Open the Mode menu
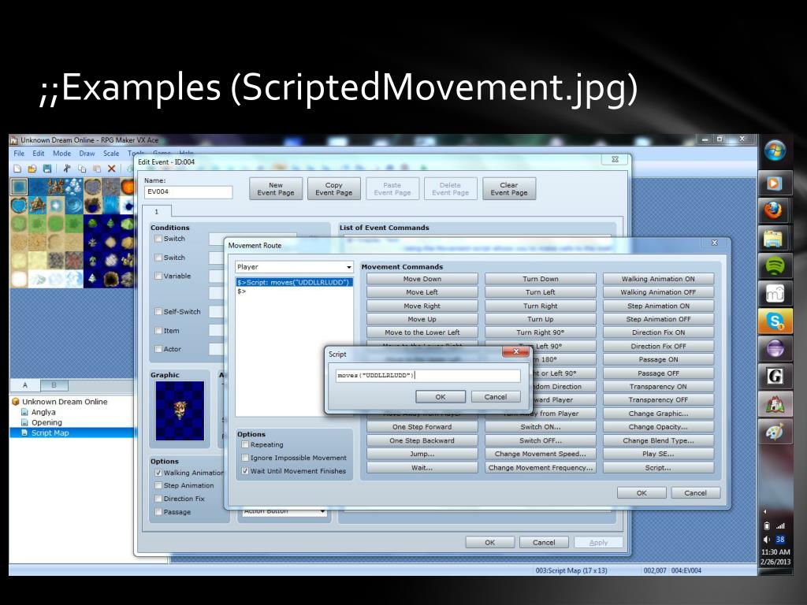The image size is (807, 605). tap(61, 154)
